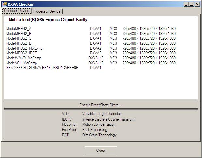Click the MoComp: legend label
Image resolution: width=202 pixels, height=158 pixels.
click(69, 124)
